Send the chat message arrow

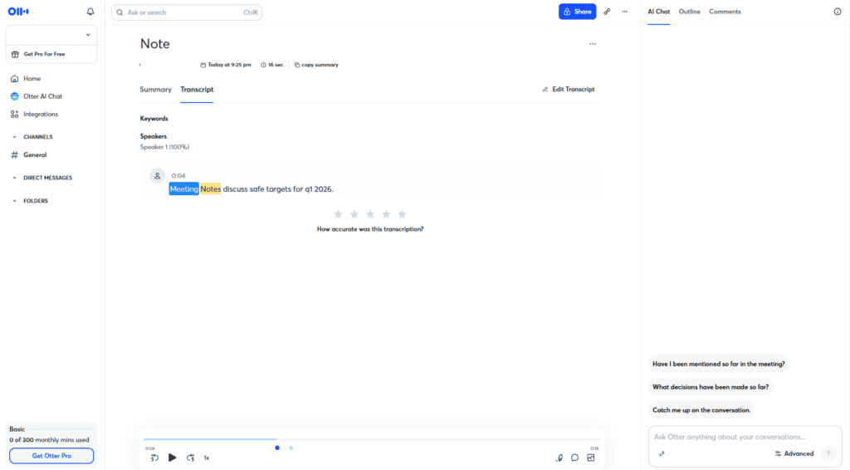pos(828,453)
